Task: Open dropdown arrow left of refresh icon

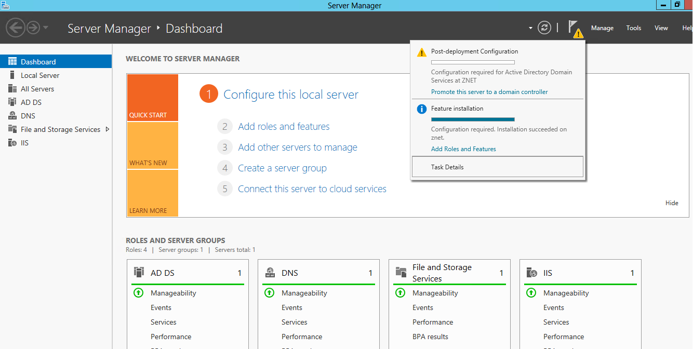Action: pyautogui.click(x=530, y=28)
